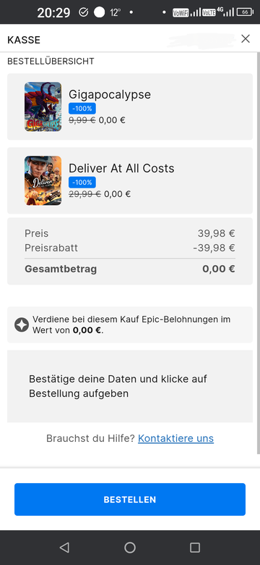Tap the Deliver At All Costs title
Viewport: 260px width, 565px height.
121,168
